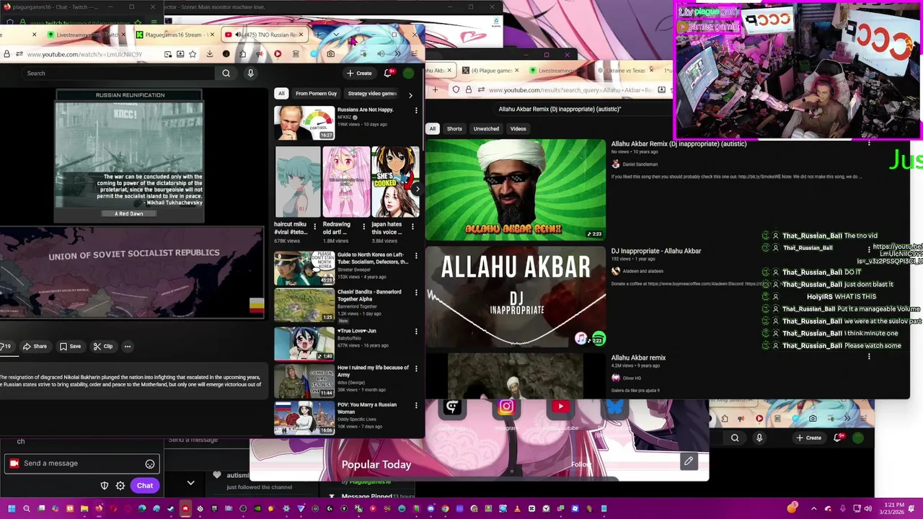This screenshot has height=519, width=923.
Task: Open 'Chasin' Bandits - Bannerlord' thumbnail
Action: 304,306
